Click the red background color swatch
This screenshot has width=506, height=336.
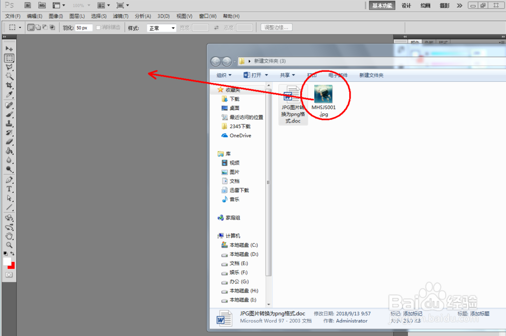point(12,266)
